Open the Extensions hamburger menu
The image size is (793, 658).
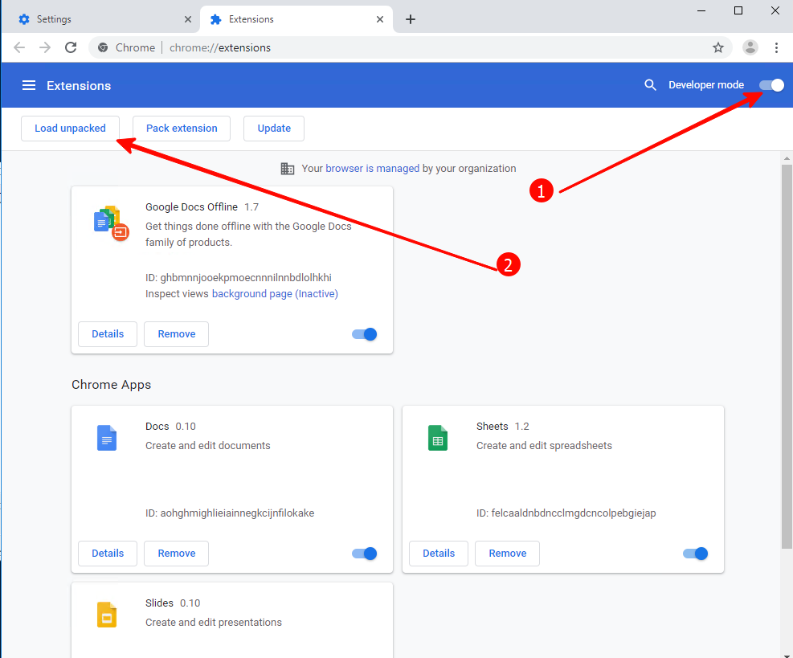click(x=29, y=85)
